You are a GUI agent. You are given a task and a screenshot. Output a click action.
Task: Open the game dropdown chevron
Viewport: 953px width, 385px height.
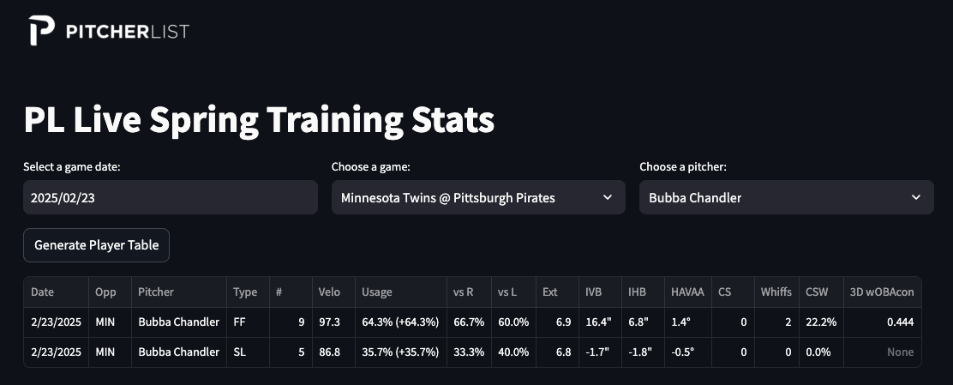pyautogui.click(x=607, y=197)
